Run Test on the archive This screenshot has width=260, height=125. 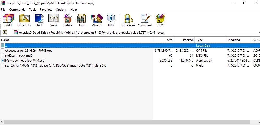39,20
